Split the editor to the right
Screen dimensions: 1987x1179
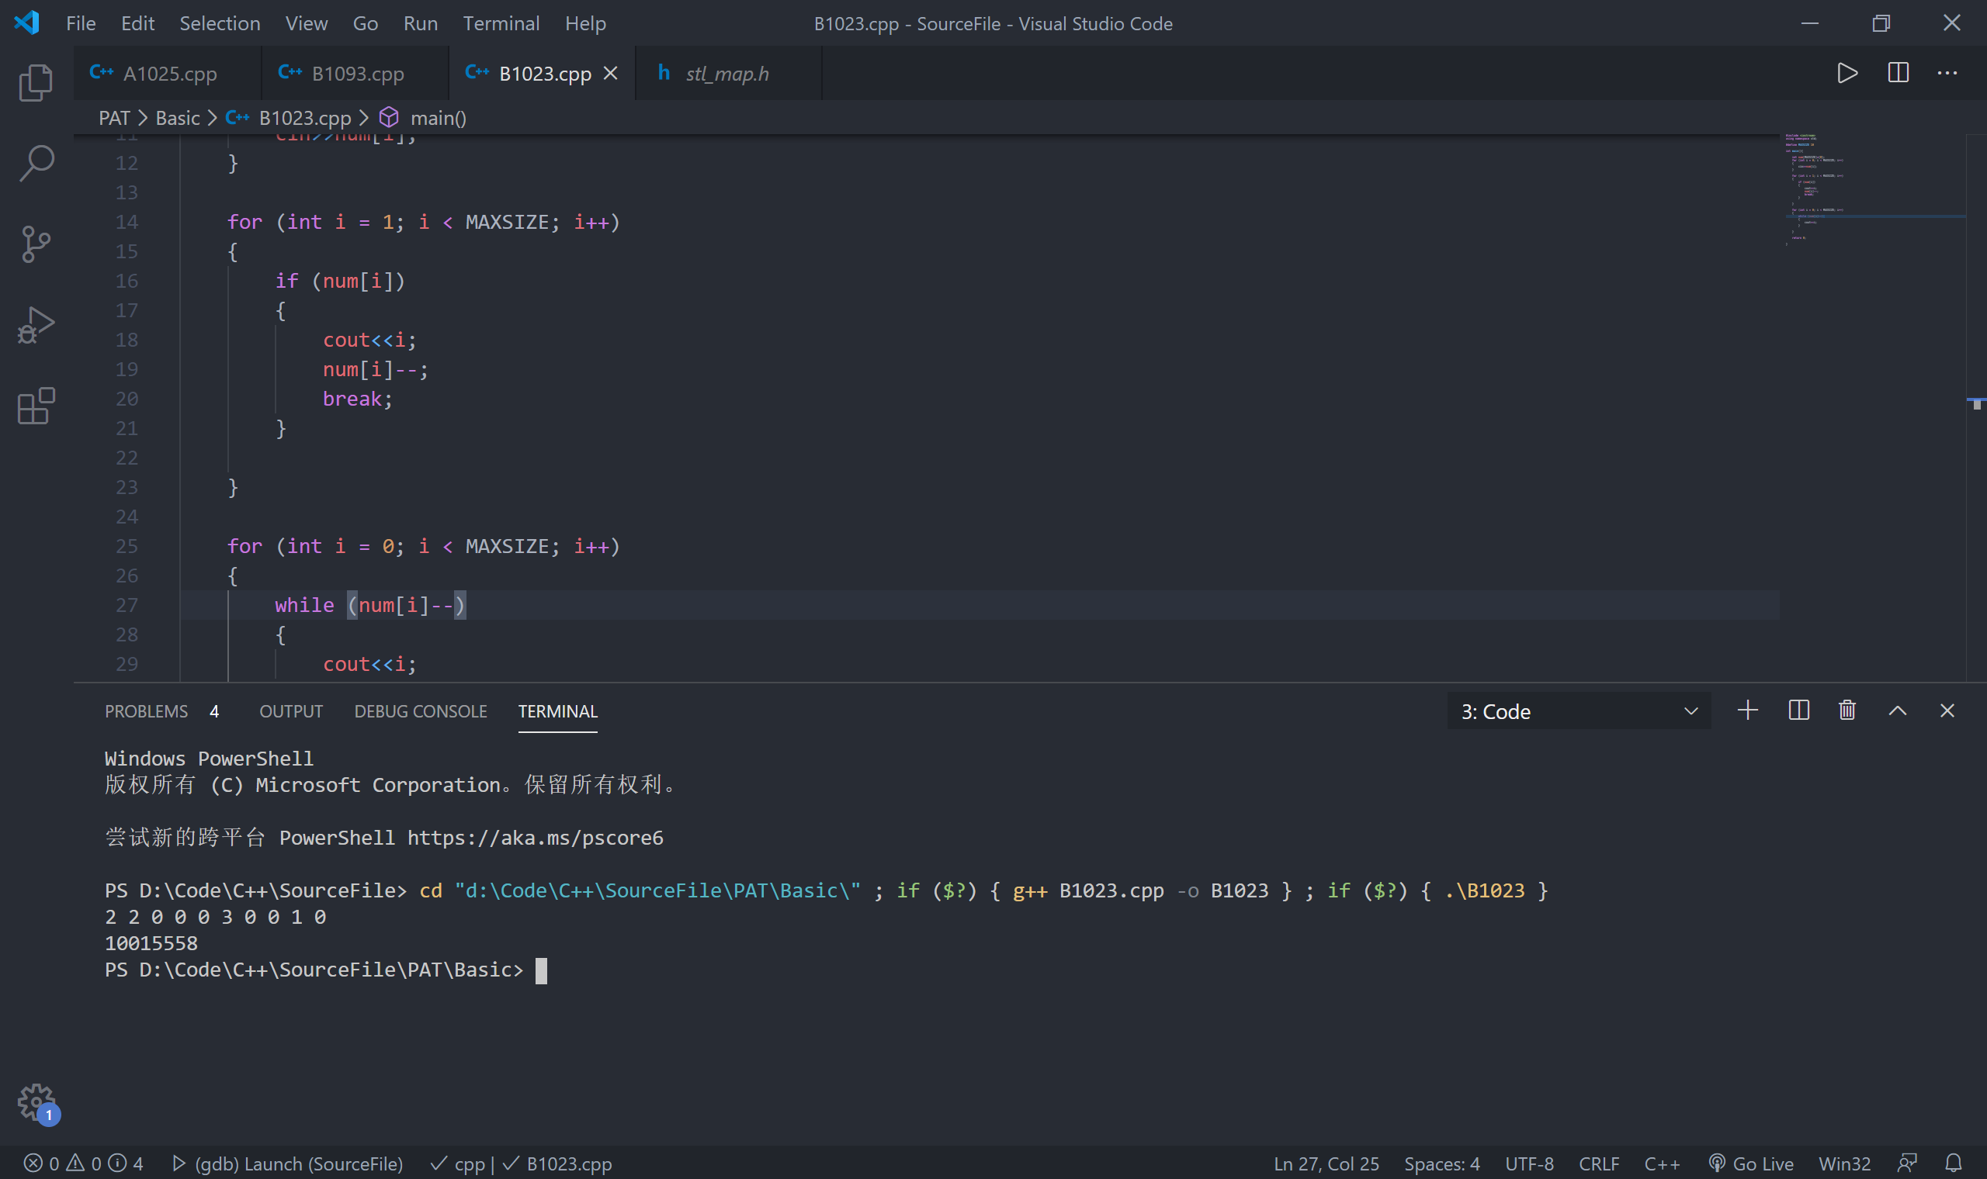(x=1898, y=73)
